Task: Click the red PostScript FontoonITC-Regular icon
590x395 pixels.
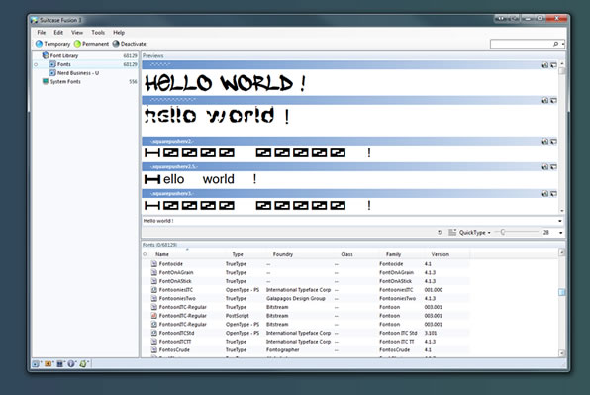Action: point(153,316)
